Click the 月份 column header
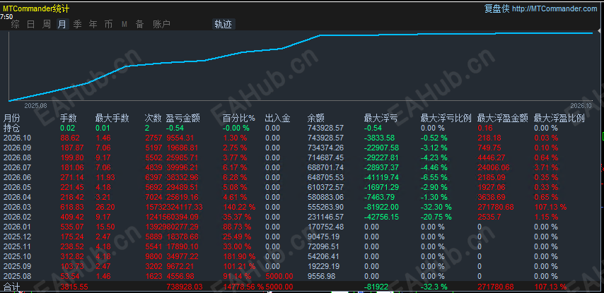The width and height of the screenshot is (604, 293). (x=11, y=118)
